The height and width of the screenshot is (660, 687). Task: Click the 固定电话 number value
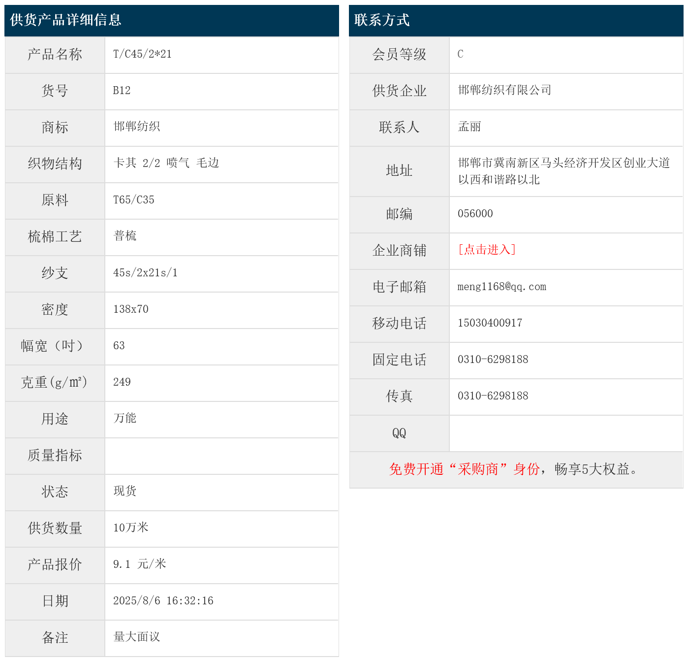pos(493,360)
